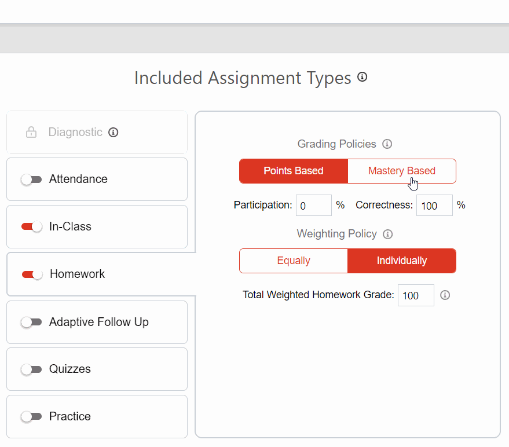Image resolution: width=509 pixels, height=447 pixels.
Task: Switch to Mastery Based grading
Action: [x=402, y=171]
